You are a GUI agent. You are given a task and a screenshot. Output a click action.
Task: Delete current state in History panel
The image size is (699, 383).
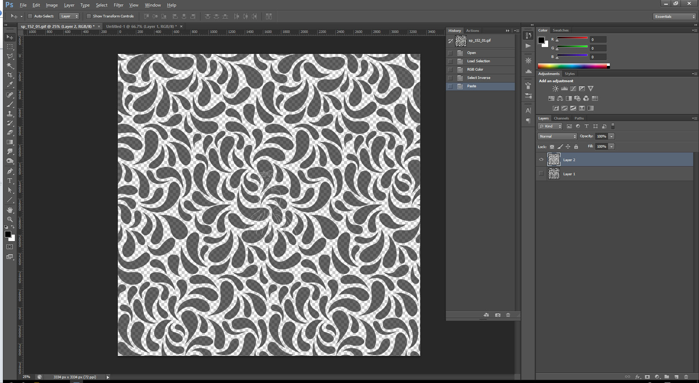(x=508, y=315)
